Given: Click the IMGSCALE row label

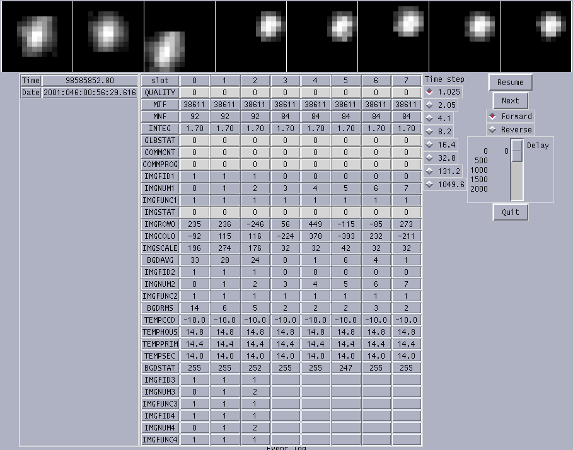Looking at the screenshot, I should 160,248.
